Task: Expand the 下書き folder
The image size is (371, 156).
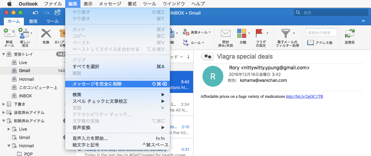Action: [x=3, y=104]
